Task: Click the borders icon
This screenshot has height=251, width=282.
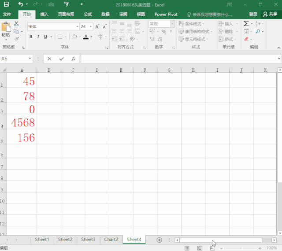Action: [x=60, y=37]
